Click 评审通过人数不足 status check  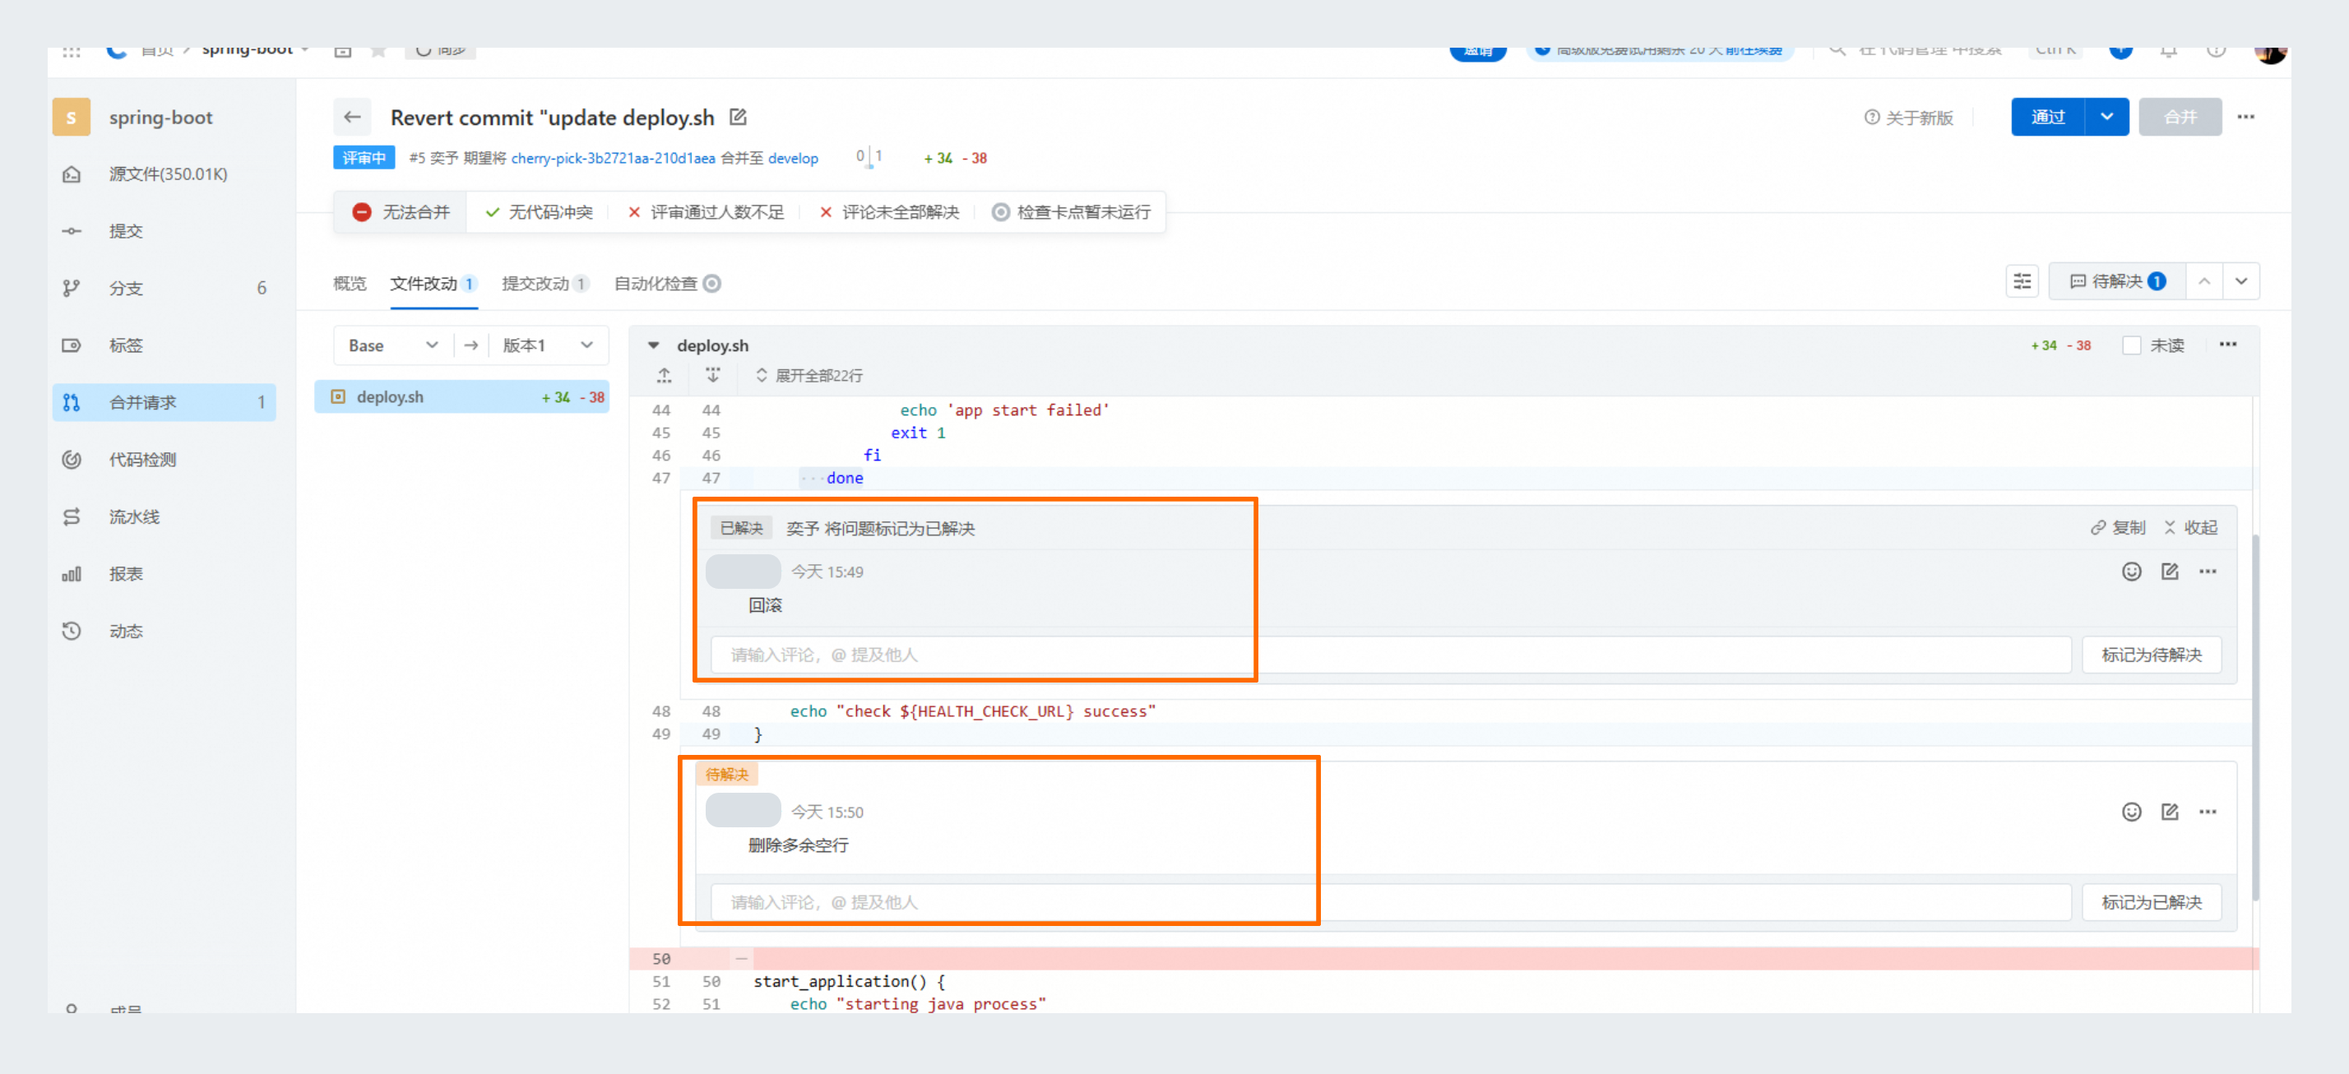coord(706,211)
